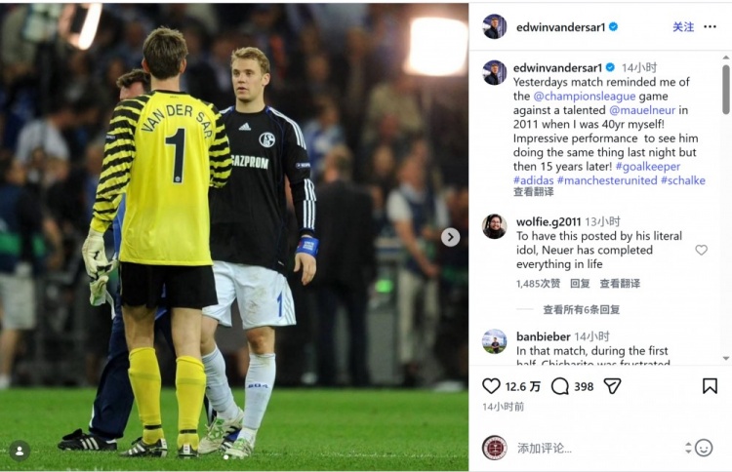
Task: Show translation of wolfie.g2011's comment
Action: (x=620, y=284)
